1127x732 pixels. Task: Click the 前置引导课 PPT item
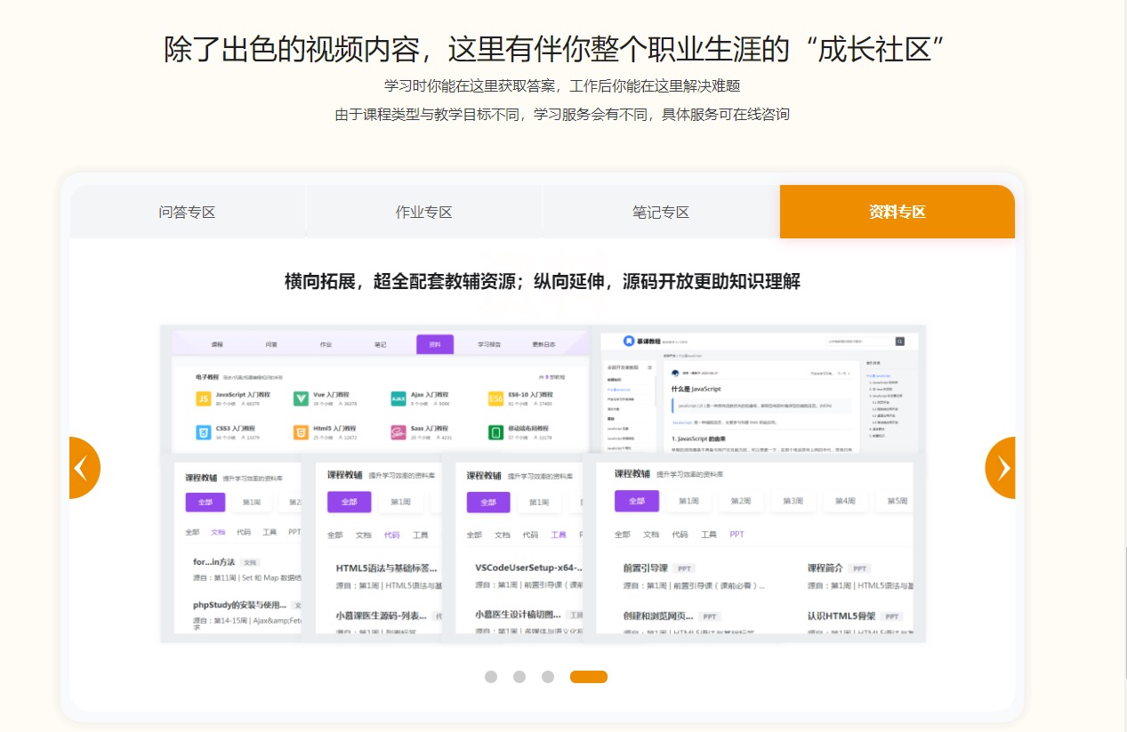tap(646, 567)
